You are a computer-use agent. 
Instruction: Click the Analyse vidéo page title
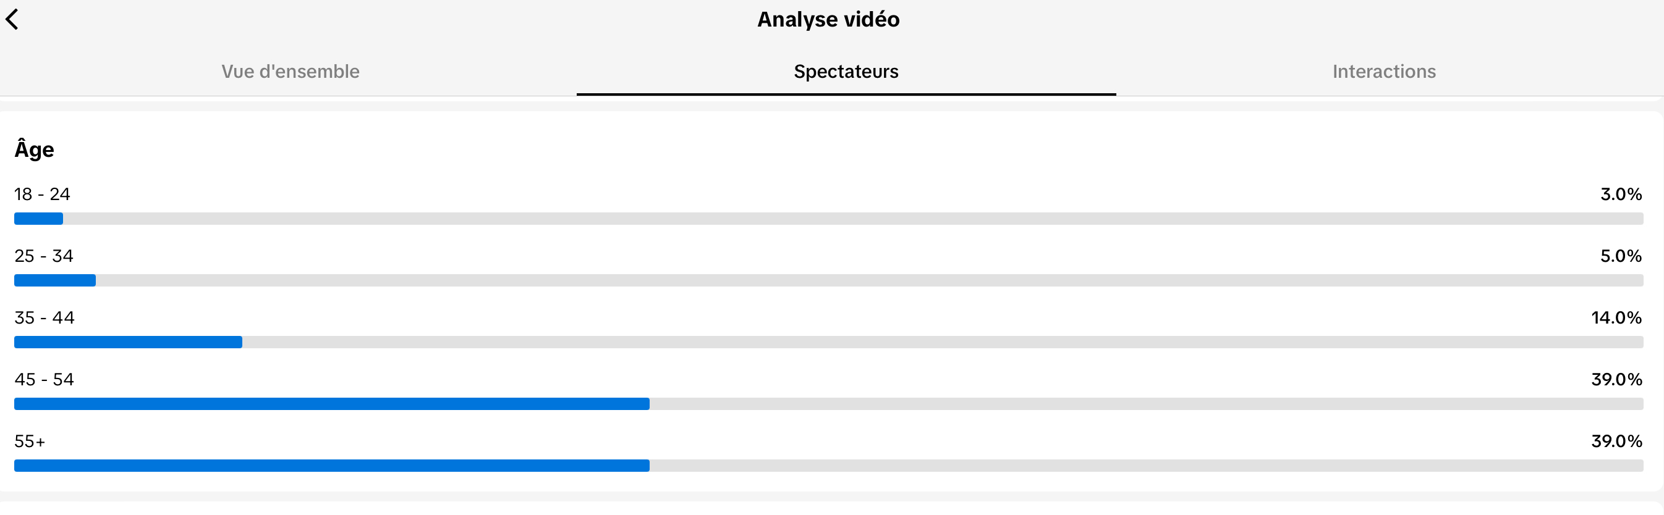828,19
